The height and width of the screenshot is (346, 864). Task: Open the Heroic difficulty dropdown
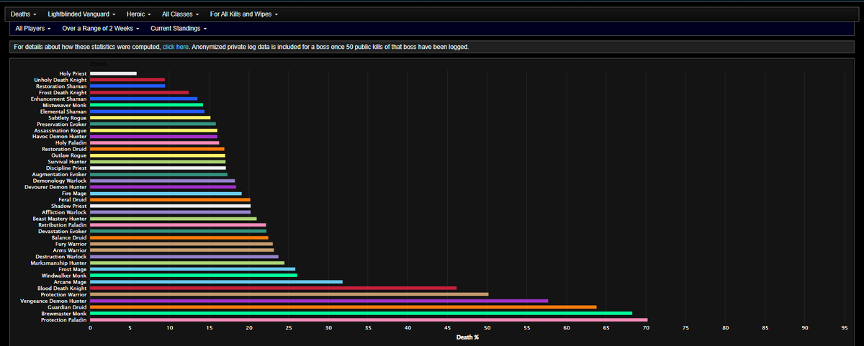click(139, 14)
